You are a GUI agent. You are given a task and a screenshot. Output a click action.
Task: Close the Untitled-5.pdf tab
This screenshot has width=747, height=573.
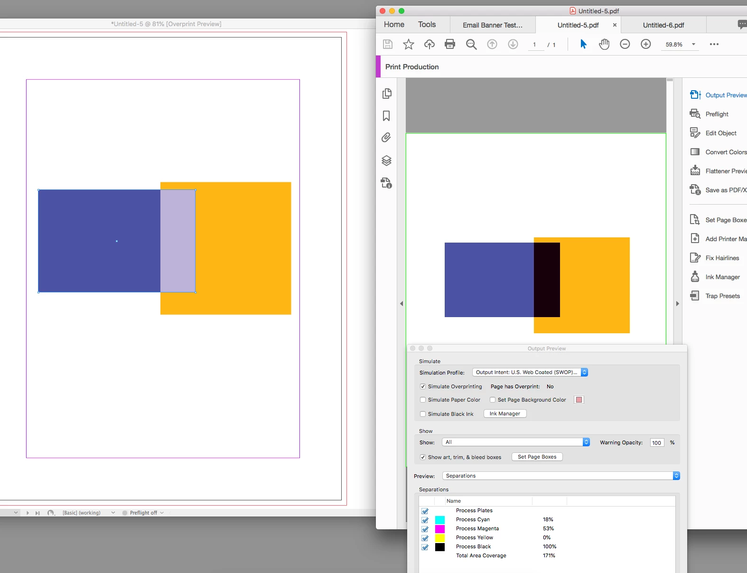point(615,25)
